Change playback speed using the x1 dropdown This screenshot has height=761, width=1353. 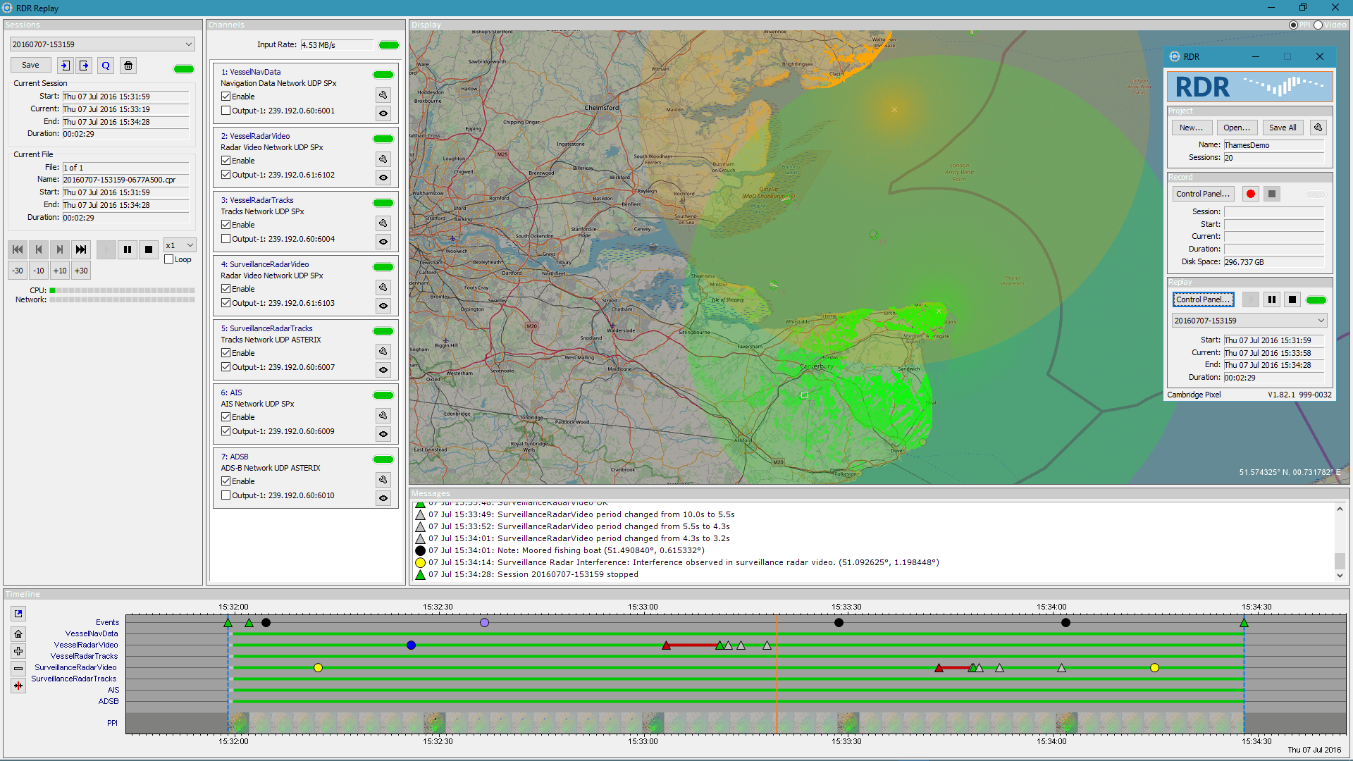pos(179,245)
